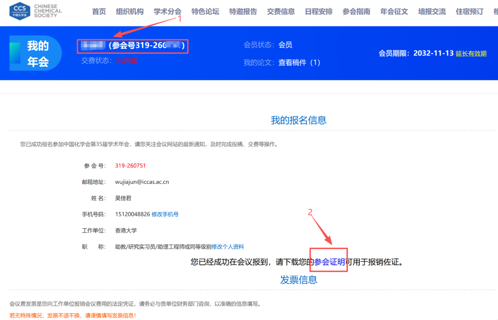498x320 pixels.
Task: Click the 修改个人资料 link
Action: [228, 247]
